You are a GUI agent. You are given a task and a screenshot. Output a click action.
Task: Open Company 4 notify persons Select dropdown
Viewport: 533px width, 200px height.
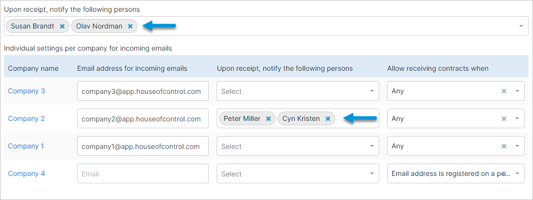click(298, 174)
